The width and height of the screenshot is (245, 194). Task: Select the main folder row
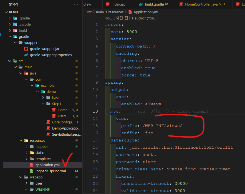[x=43, y=67]
